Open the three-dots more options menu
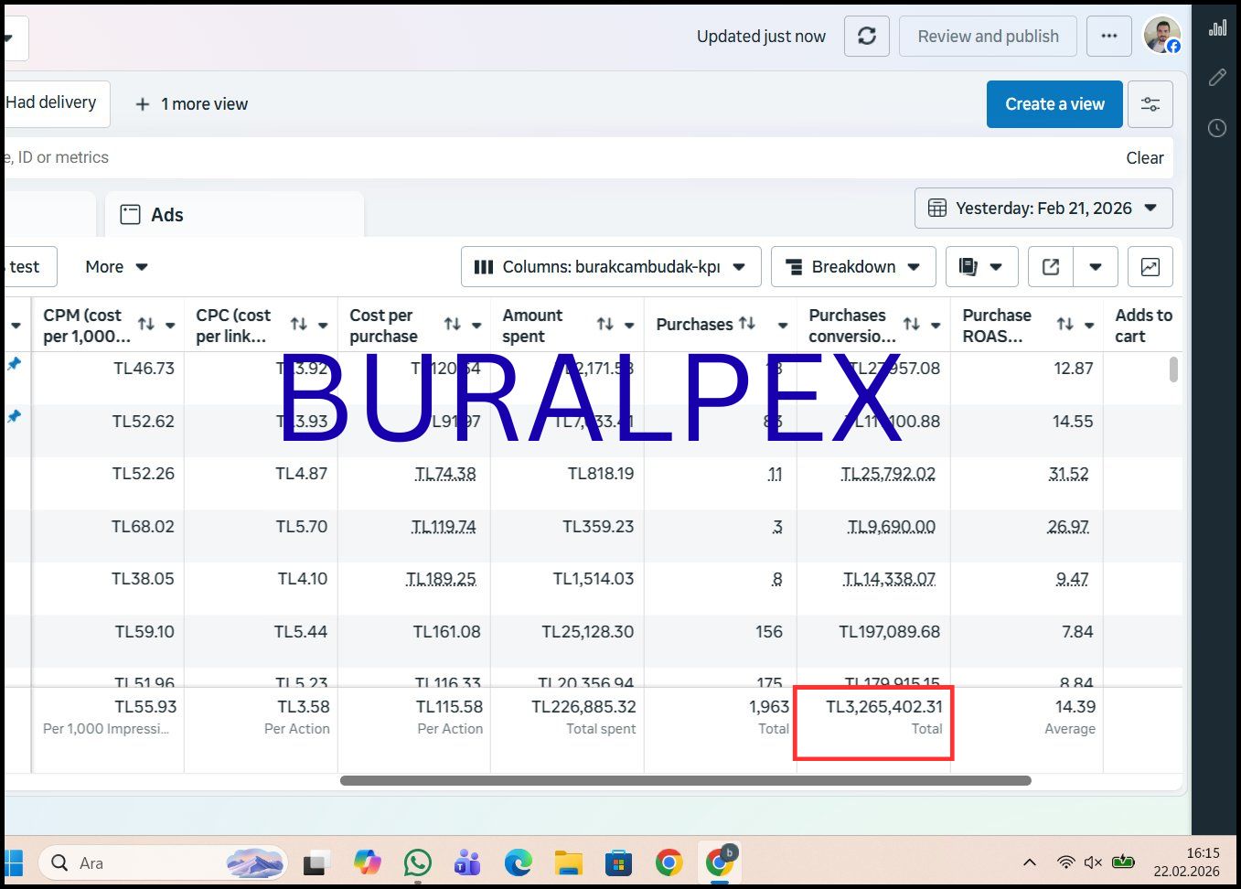 1108,37
